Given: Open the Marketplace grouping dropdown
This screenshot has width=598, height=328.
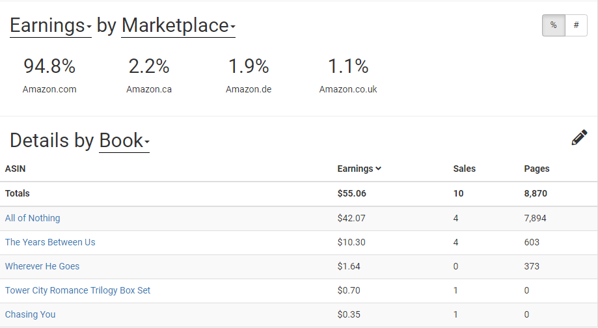Looking at the screenshot, I should click(178, 26).
